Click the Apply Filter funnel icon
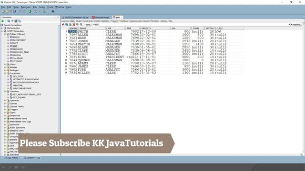This screenshot has width=305, height=171. (12, 21)
